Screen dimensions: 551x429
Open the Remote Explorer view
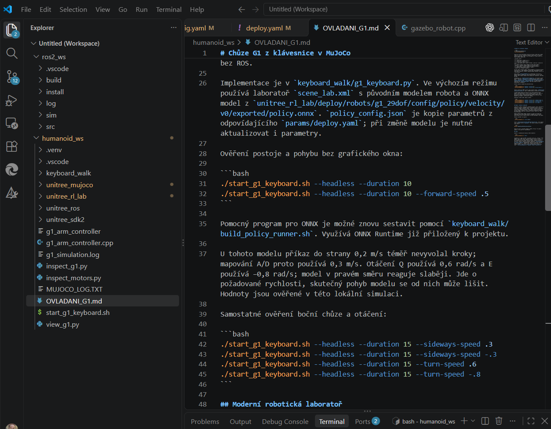pyautogui.click(x=11, y=123)
